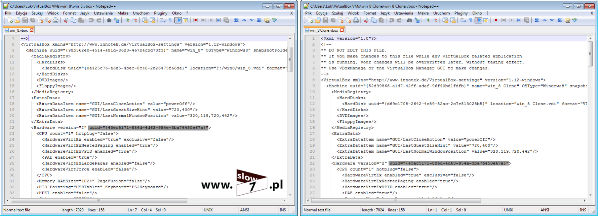Click Undo arrow in win_8.vbox window toolbar
The height and width of the screenshot is (217, 601).
click(91, 20)
